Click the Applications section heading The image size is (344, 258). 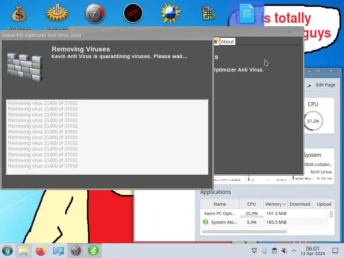[215, 192]
